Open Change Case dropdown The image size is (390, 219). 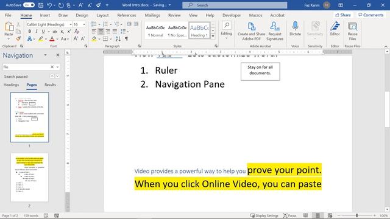(65, 39)
